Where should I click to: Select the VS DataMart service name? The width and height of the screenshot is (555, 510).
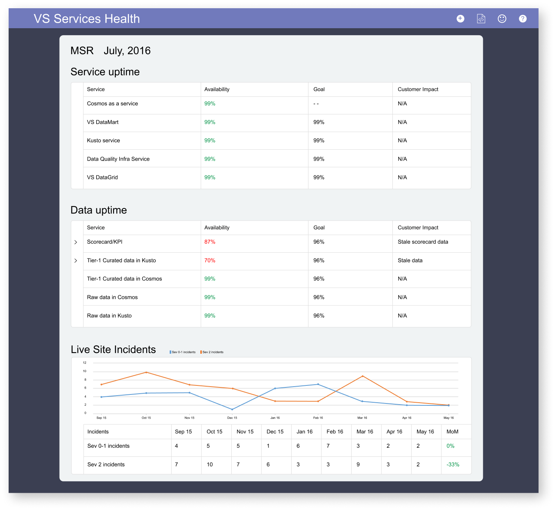(103, 122)
